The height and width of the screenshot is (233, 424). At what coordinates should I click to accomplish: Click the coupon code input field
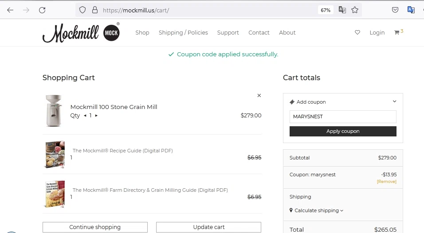pos(343,116)
